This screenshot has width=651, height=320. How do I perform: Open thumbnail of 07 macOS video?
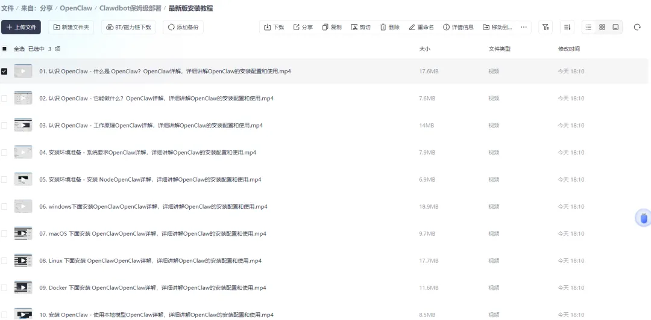click(24, 234)
